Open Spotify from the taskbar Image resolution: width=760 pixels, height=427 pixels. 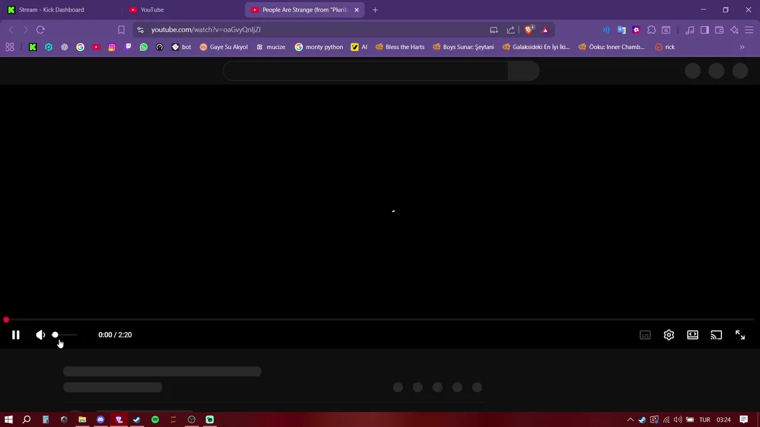coord(155,420)
